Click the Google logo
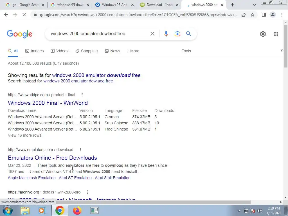This screenshot has width=288, height=216. point(19,34)
